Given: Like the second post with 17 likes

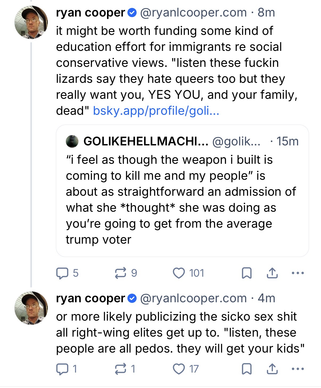Looking at the screenshot, I should [x=179, y=369].
